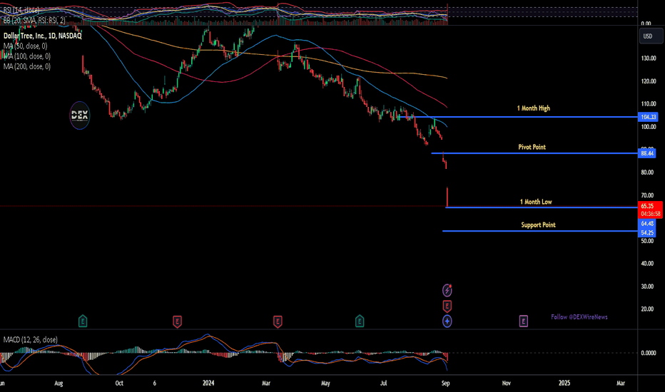The width and height of the screenshot is (665, 392).
Task: Select the MA (100, close, 0) indicator legend
Action: coord(27,56)
